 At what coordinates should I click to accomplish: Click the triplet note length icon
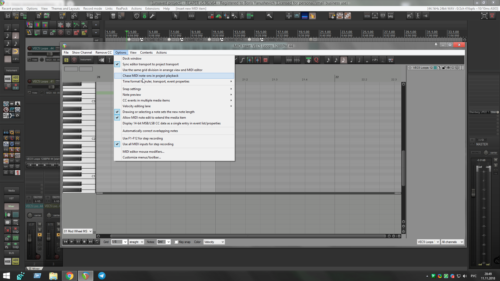click(x=375, y=60)
